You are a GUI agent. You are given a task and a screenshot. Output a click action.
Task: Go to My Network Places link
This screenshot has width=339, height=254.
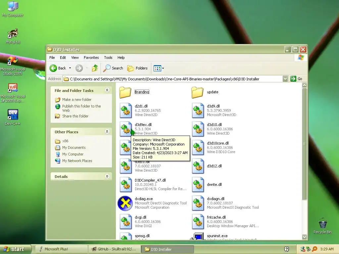pyautogui.click(x=77, y=161)
